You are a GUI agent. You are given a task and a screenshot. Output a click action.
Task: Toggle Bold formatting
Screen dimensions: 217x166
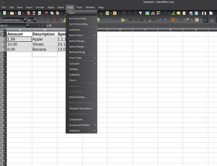(x=40, y=20)
